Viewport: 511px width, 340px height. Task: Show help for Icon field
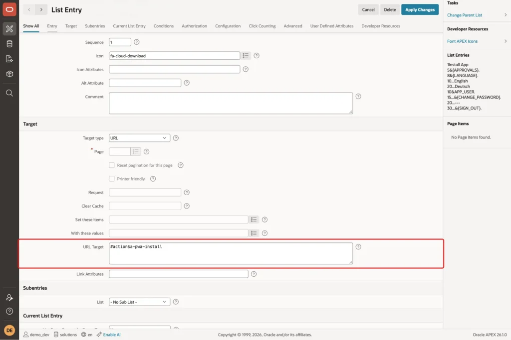coord(256,56)
